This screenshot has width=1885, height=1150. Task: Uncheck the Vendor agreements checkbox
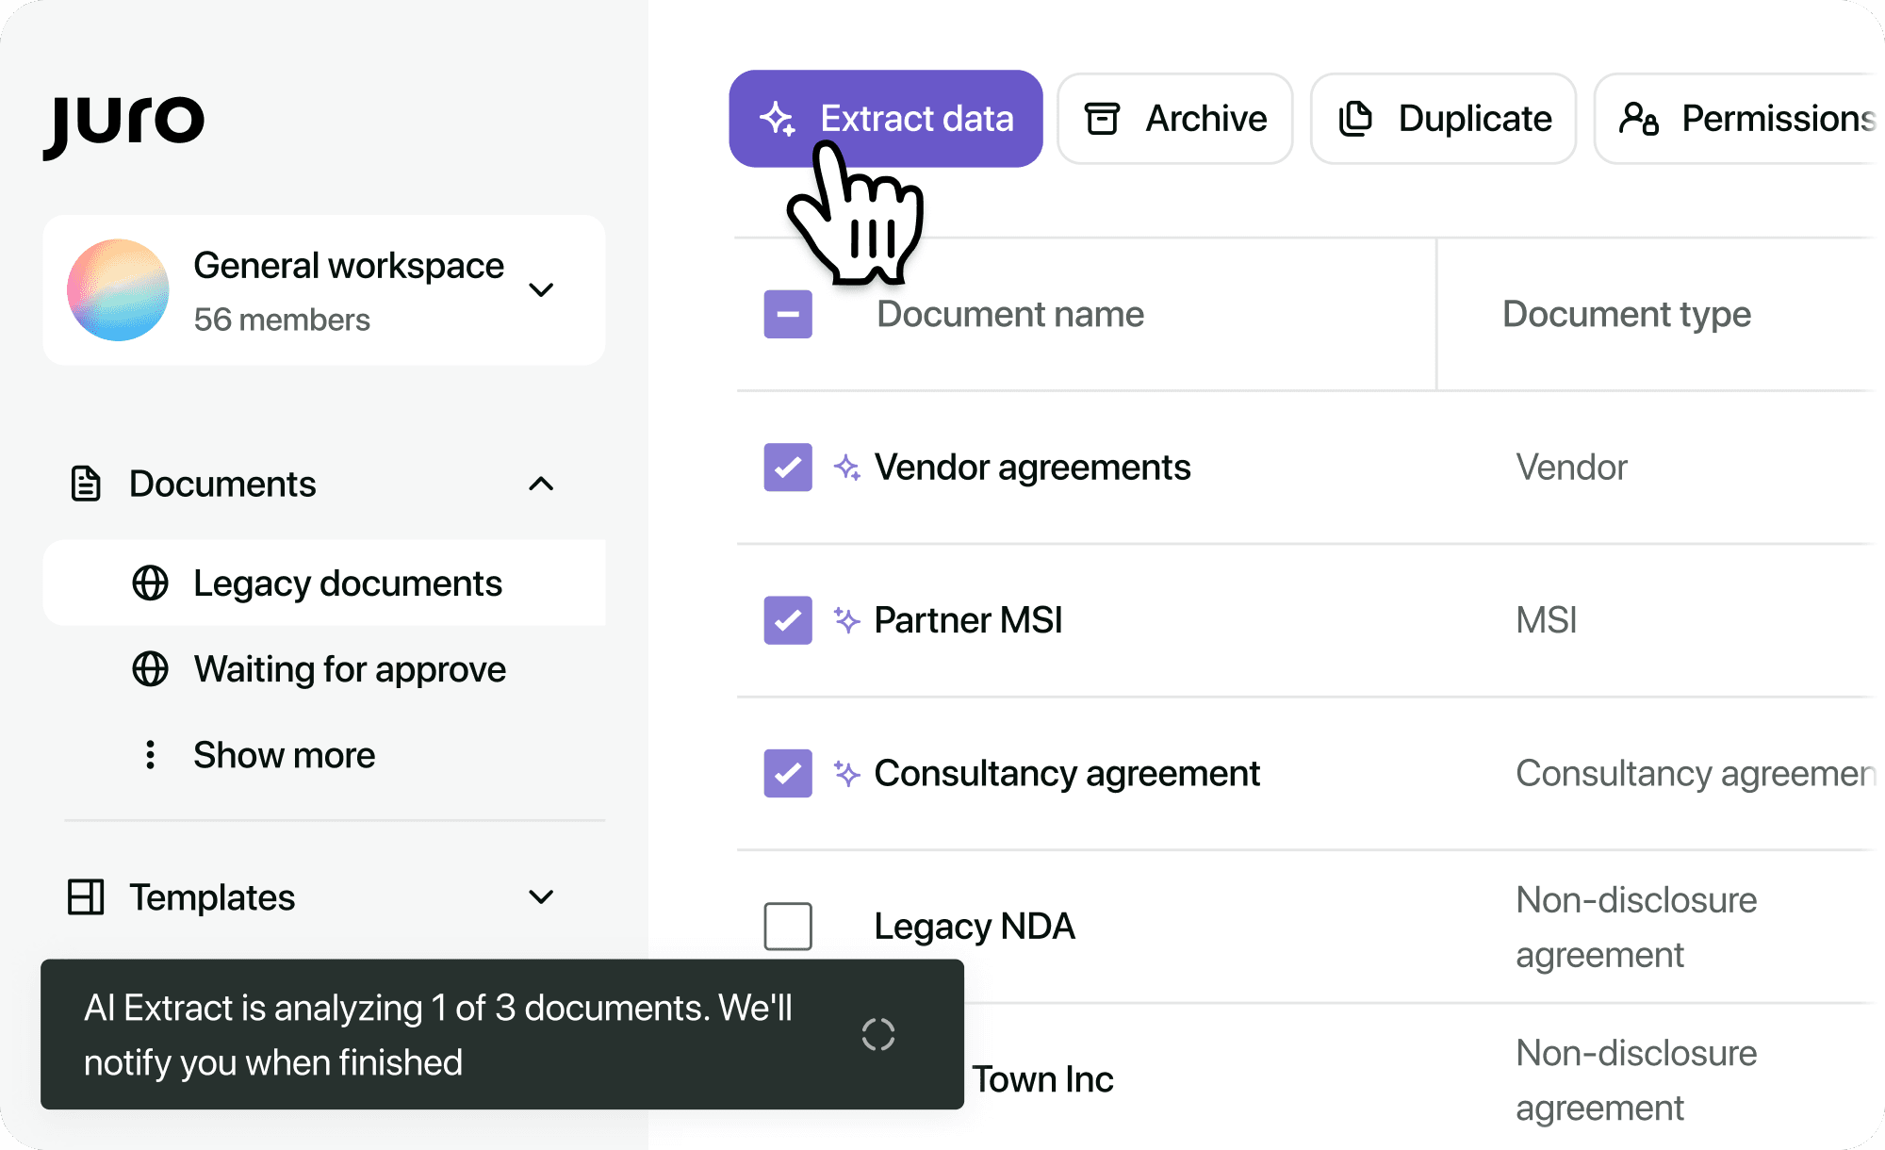tap(788, 468)
